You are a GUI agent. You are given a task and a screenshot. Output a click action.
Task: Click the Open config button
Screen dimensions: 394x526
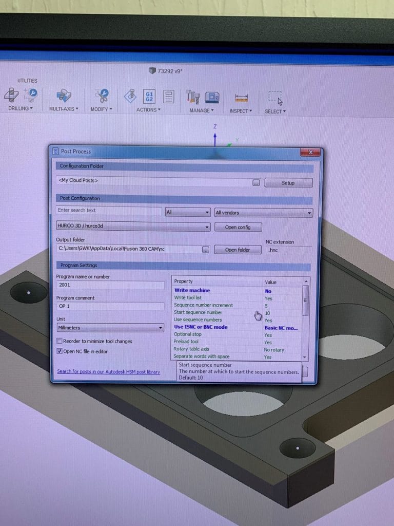[x=238, y=227]
